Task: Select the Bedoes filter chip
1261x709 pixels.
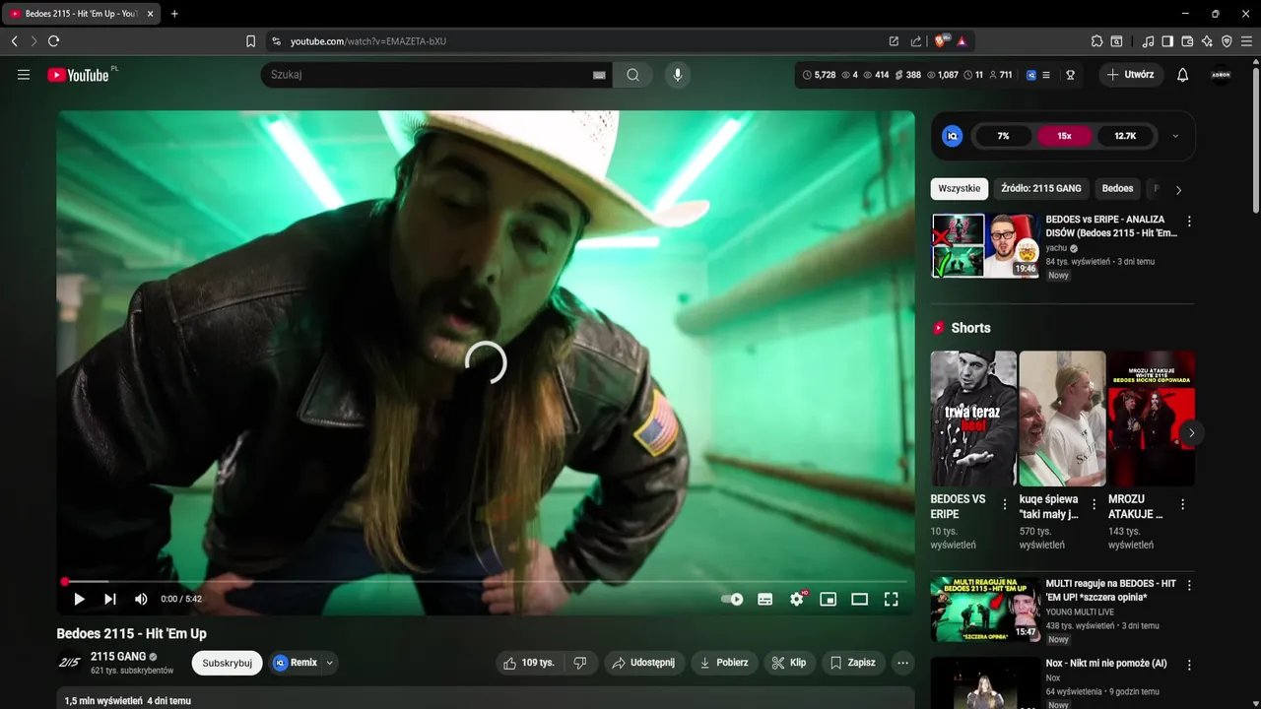Action: pos(1117,188)
